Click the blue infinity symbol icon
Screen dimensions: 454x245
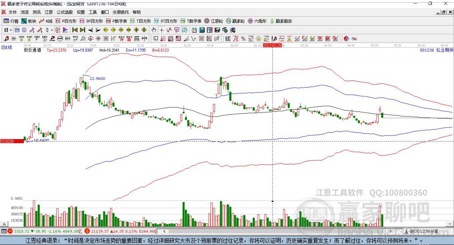point(354,38)
